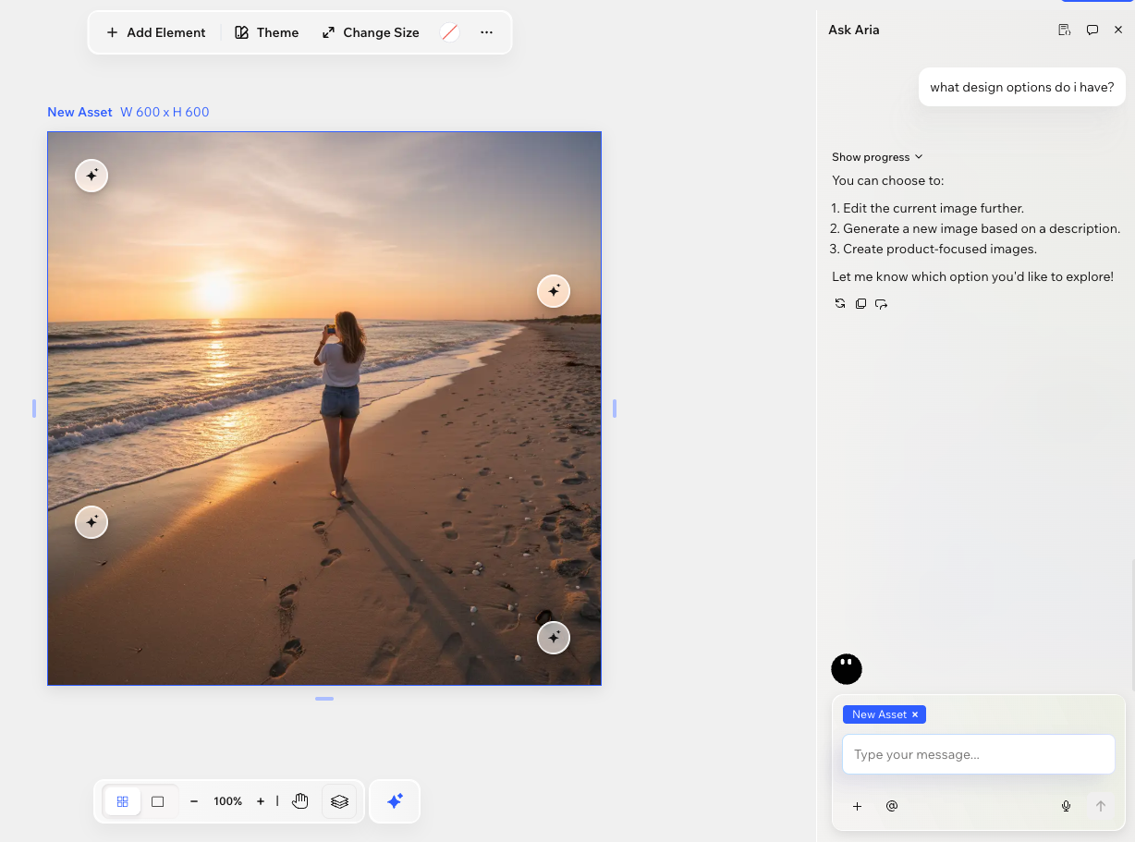1135x842 pixels.
Task: Regenerate Aria's response
Action: (840, 303)
